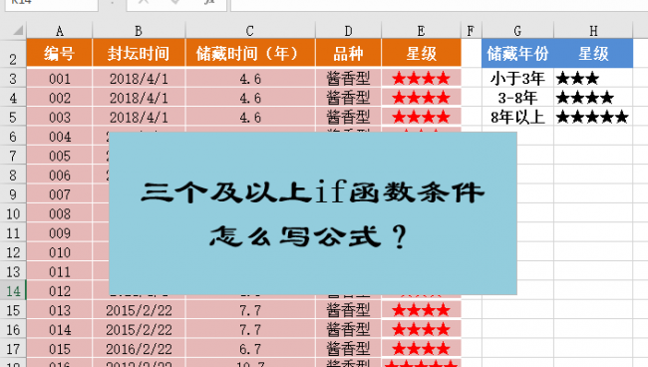
Task: Click the 3-8年 cell
Action: pyautogui.click(x=517, y=98)
